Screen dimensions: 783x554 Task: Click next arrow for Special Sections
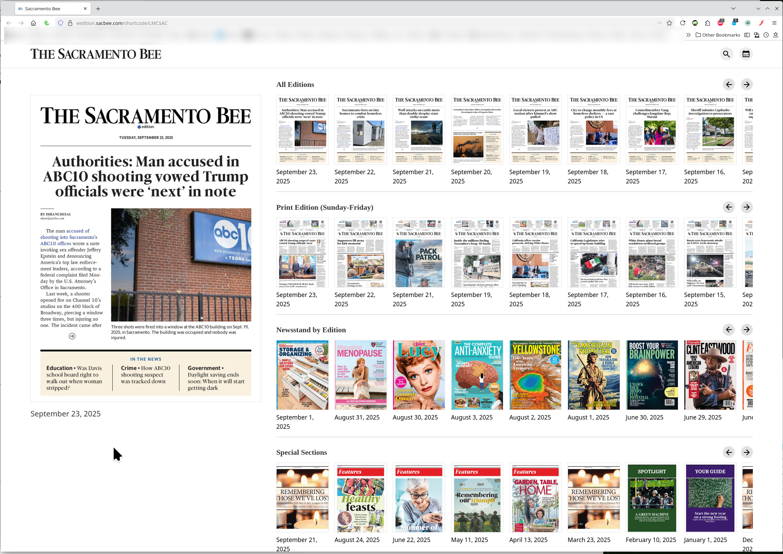pos(746,452)
